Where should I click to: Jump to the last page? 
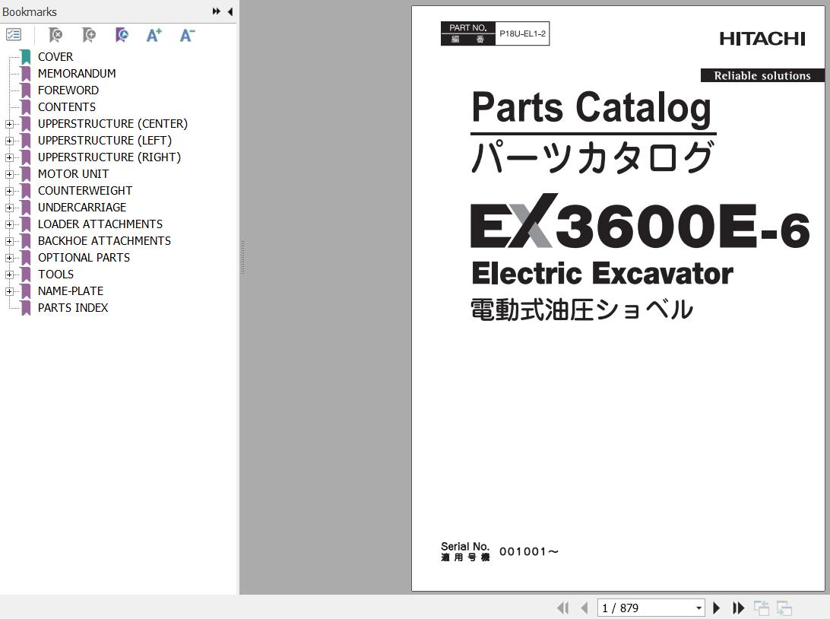(x=739, y=608)
